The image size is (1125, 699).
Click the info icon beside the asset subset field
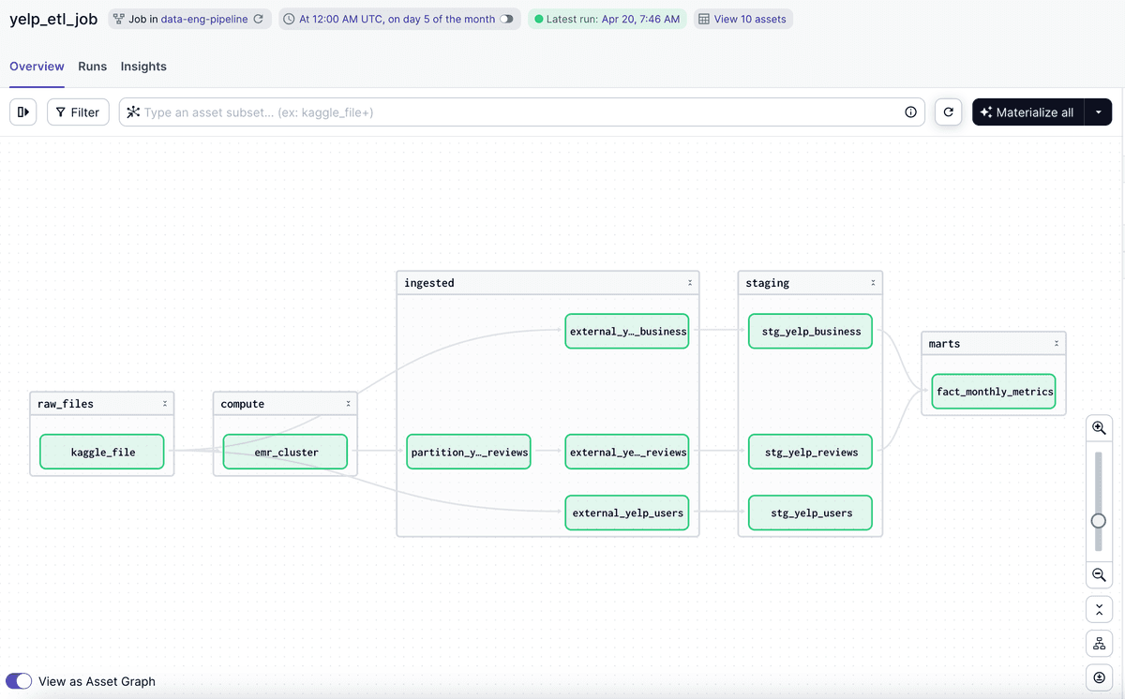pos(910,112)
